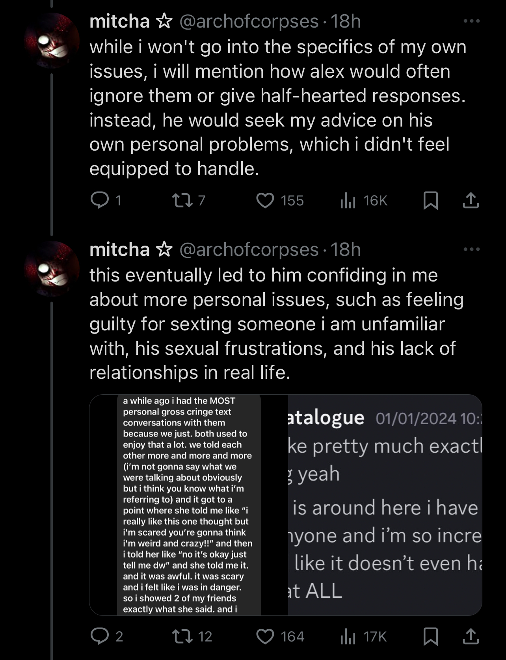The height and width of the screenshot is (660, 506).
Task: Open the left text-message screenshot image
Action: (x=188, y=505)
